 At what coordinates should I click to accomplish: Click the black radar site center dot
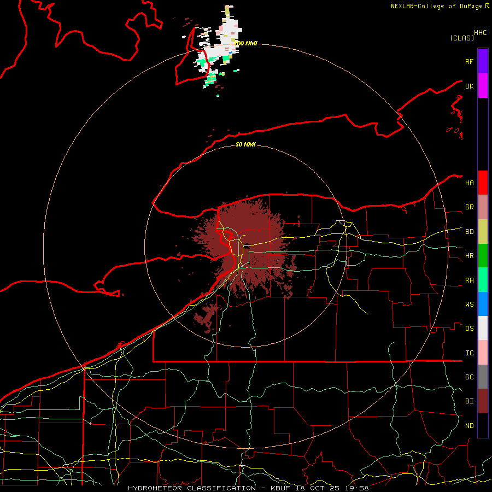(x=247, y=245)
